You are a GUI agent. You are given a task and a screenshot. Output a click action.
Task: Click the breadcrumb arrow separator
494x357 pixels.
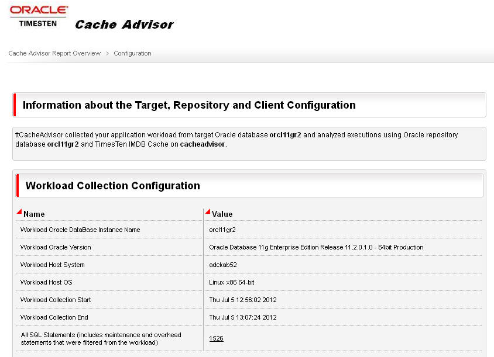coord(107,54)
